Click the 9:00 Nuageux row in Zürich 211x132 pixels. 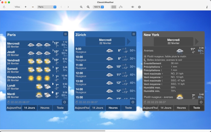coord(105,50)
